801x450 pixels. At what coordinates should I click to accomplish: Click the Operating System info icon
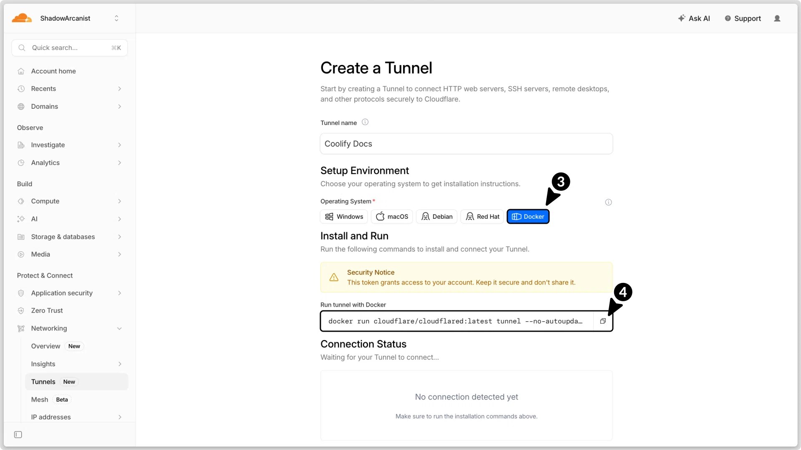pos(609,202)
